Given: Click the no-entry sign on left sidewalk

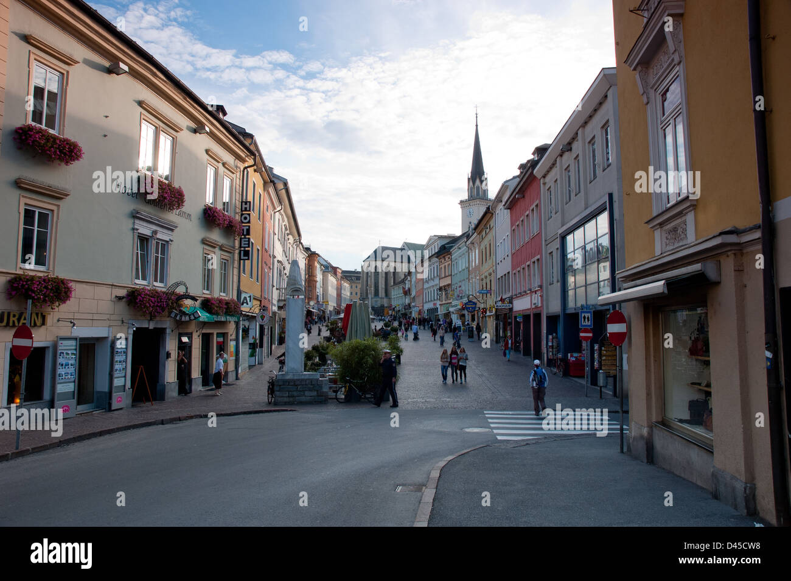Looking at the screenshot, I should point(23,342).
